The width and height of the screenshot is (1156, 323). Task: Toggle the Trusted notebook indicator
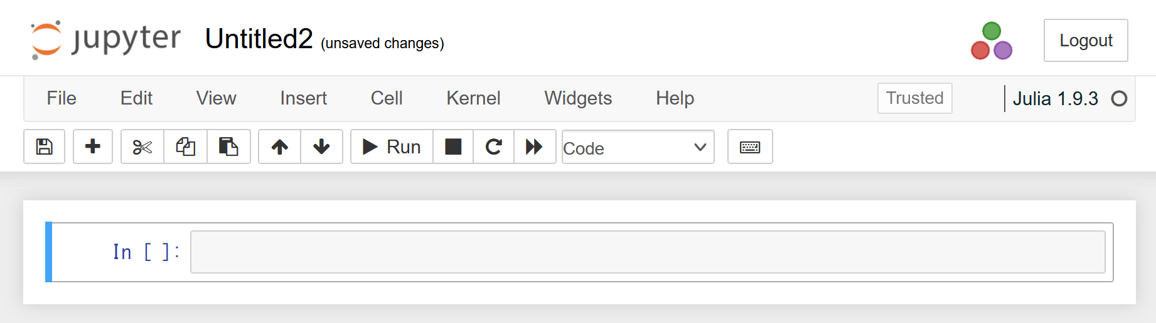coord(914,98)
